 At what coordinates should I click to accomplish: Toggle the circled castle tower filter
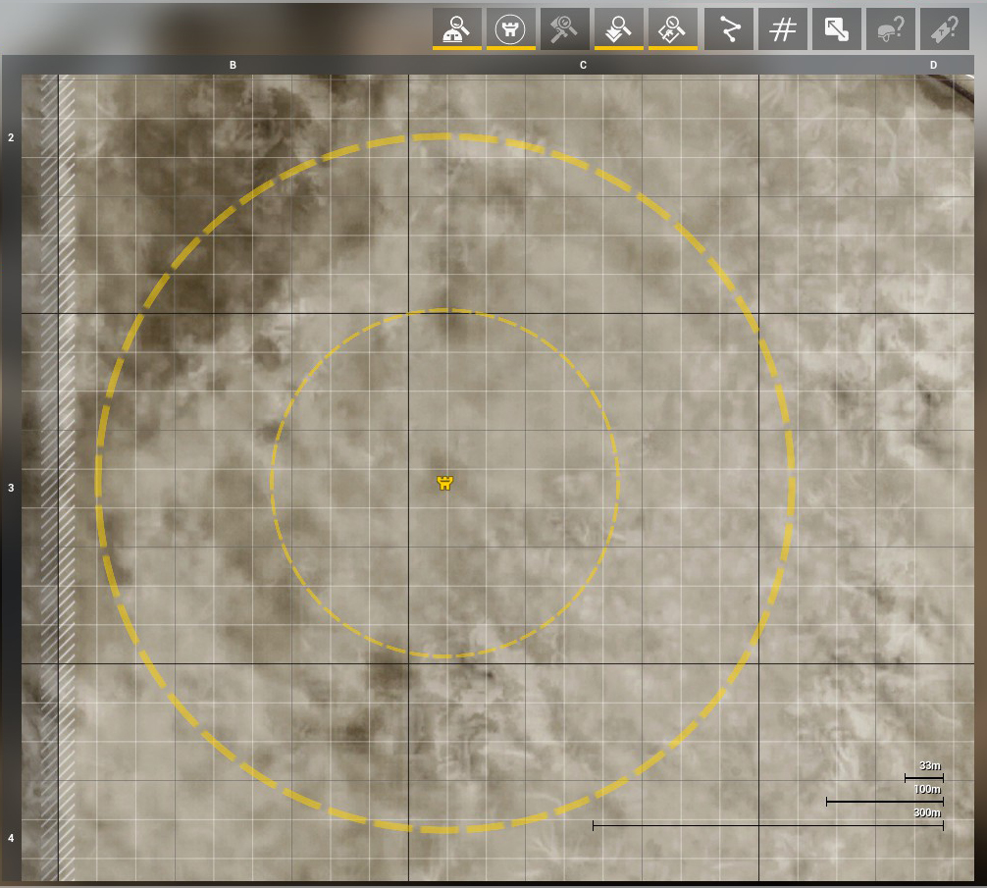(x=510, y=28)
